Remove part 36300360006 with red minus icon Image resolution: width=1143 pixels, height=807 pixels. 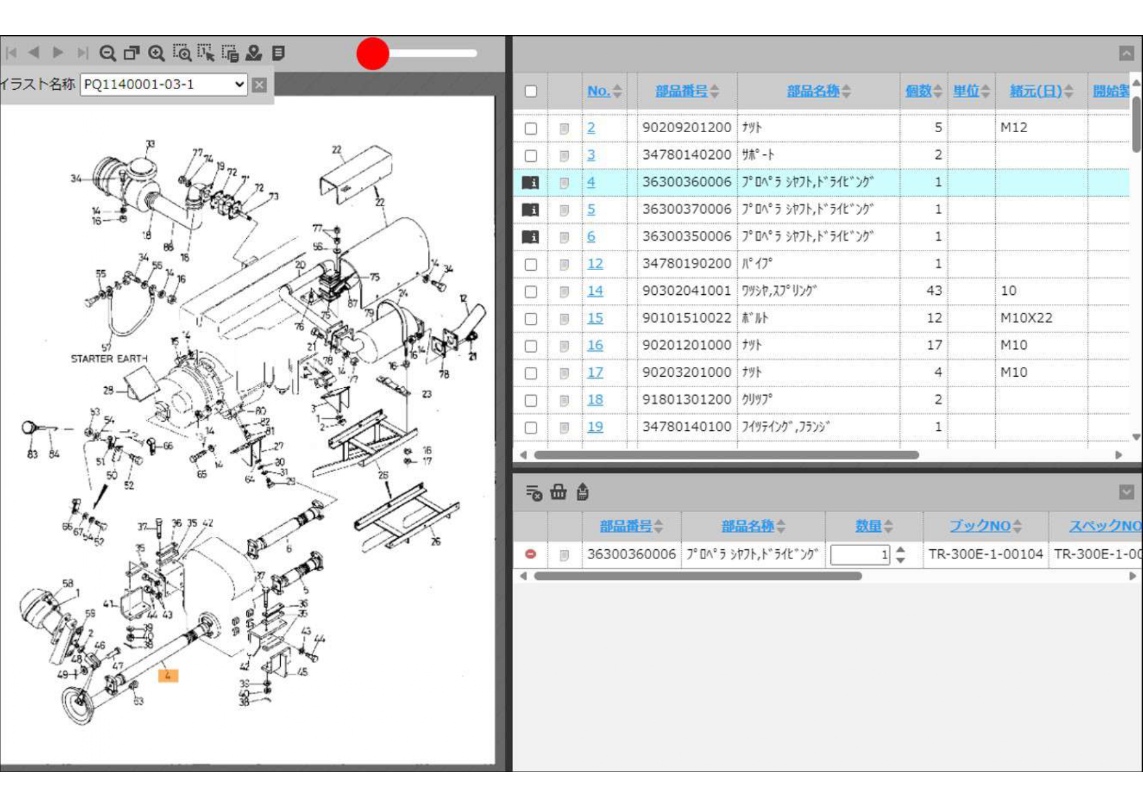coord(531,554)
